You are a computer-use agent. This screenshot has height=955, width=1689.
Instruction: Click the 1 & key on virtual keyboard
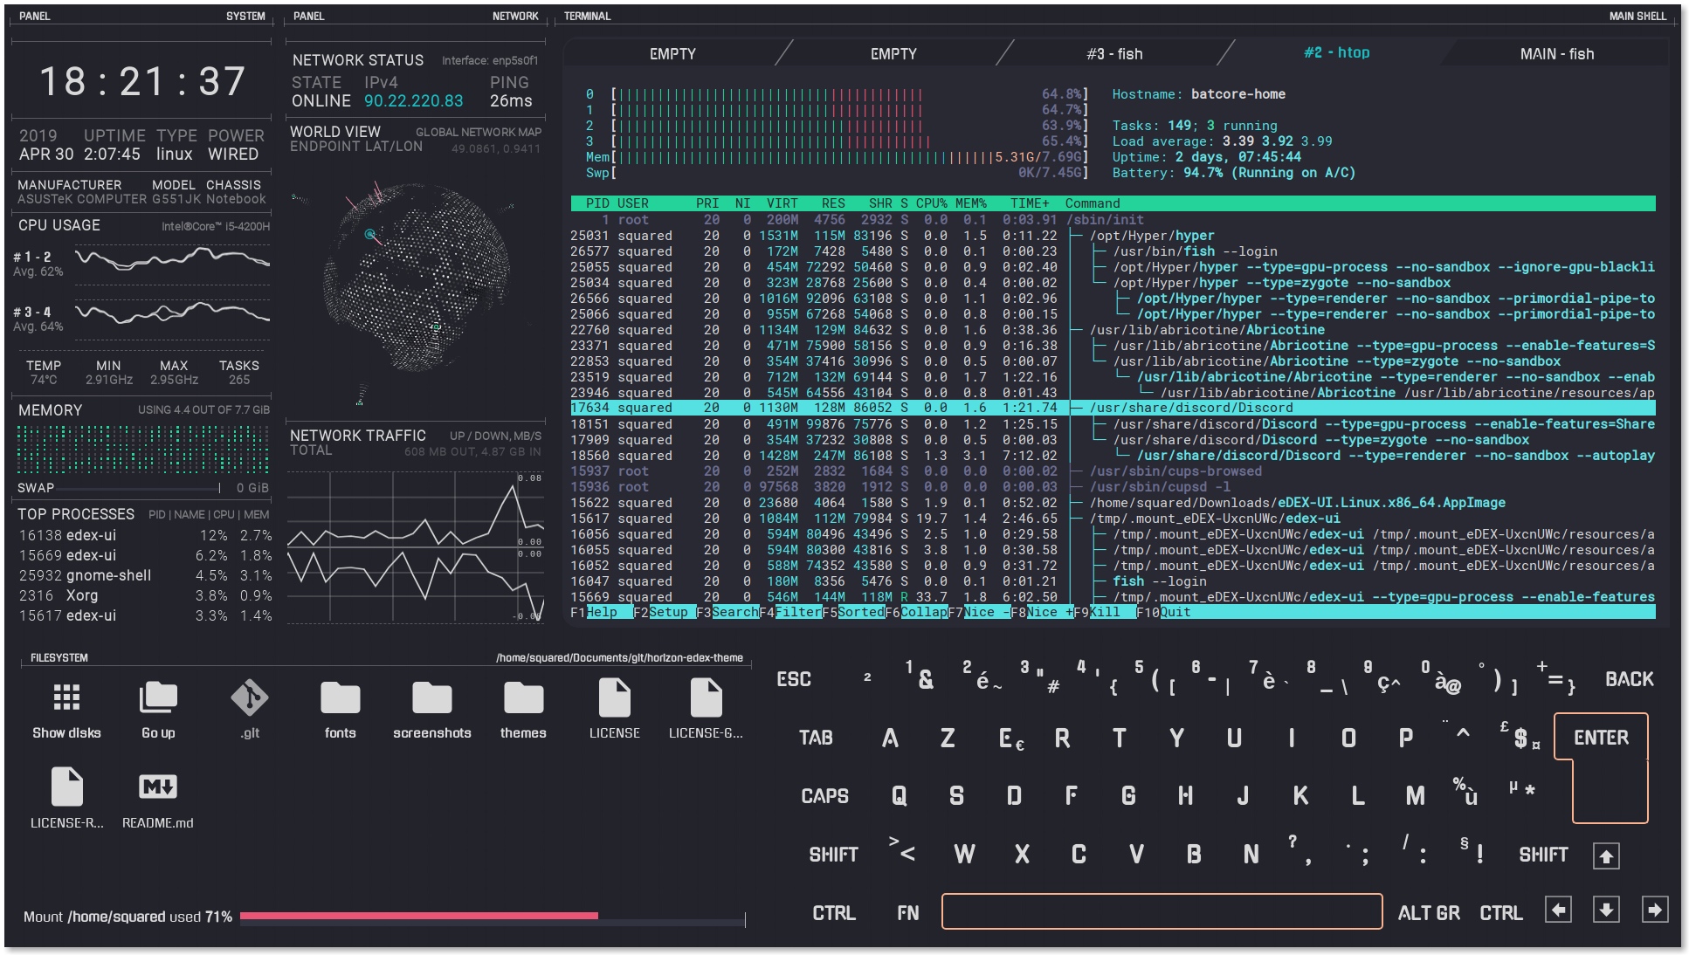tap(920, 676)
